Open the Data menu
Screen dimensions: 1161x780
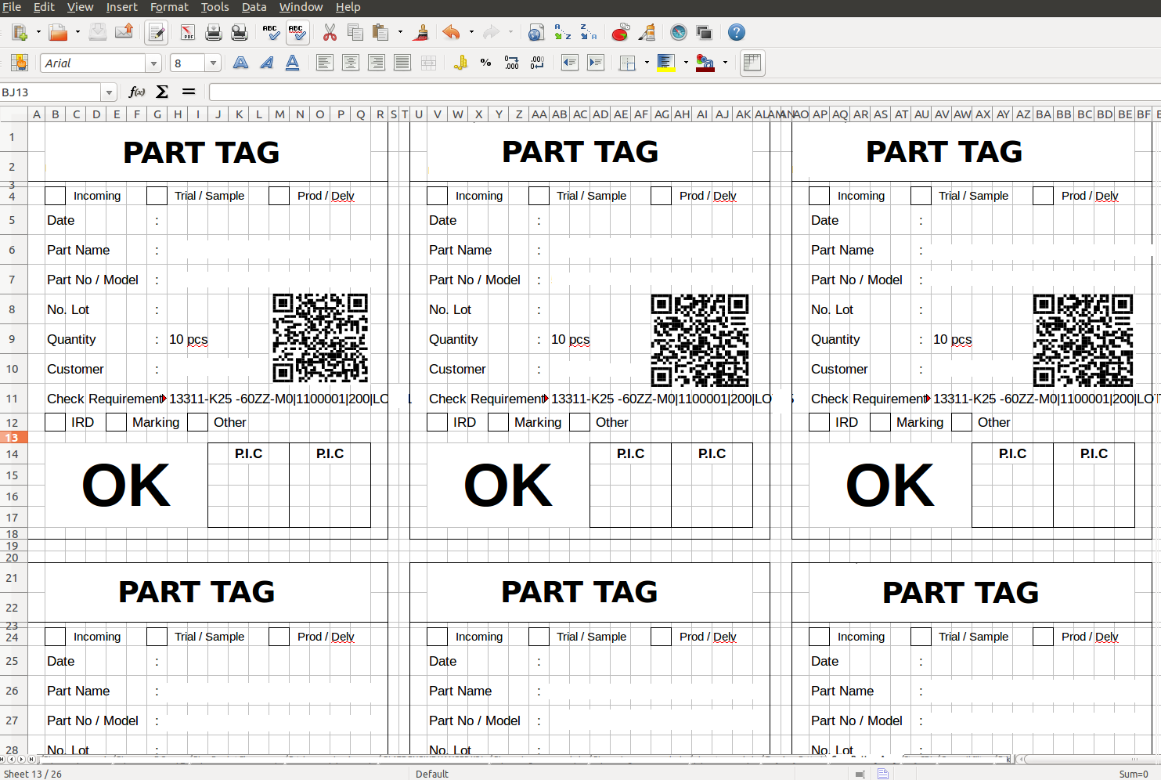tap(254, 7)
